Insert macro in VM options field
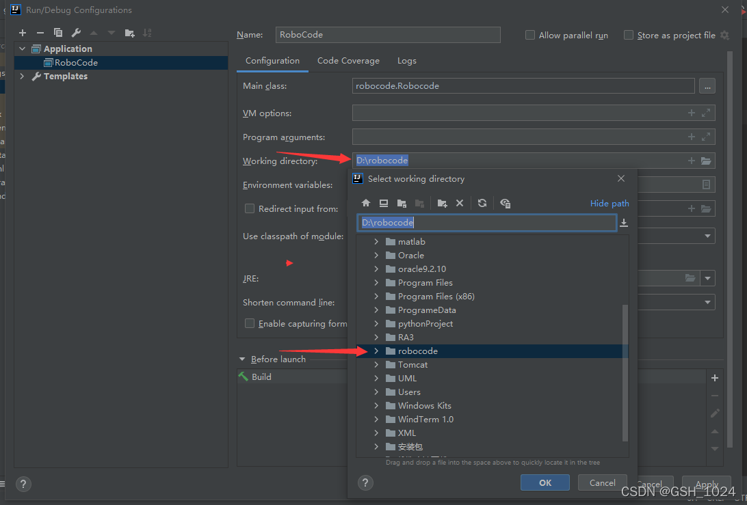The height and width of the screenshot is (505, 747). coord(692,113)
